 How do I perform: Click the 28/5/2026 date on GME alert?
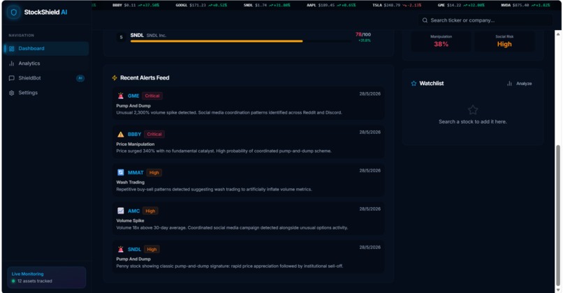(370, 94)
